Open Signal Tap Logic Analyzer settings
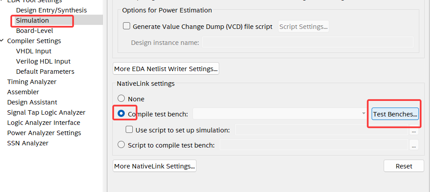The image size is (430, 192). 46,112
